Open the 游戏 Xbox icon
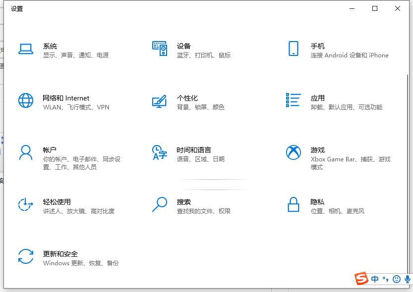 click(294, 152)
